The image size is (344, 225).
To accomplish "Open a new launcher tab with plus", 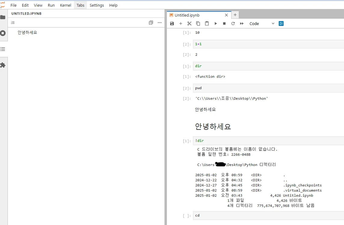I will point(235,15).
